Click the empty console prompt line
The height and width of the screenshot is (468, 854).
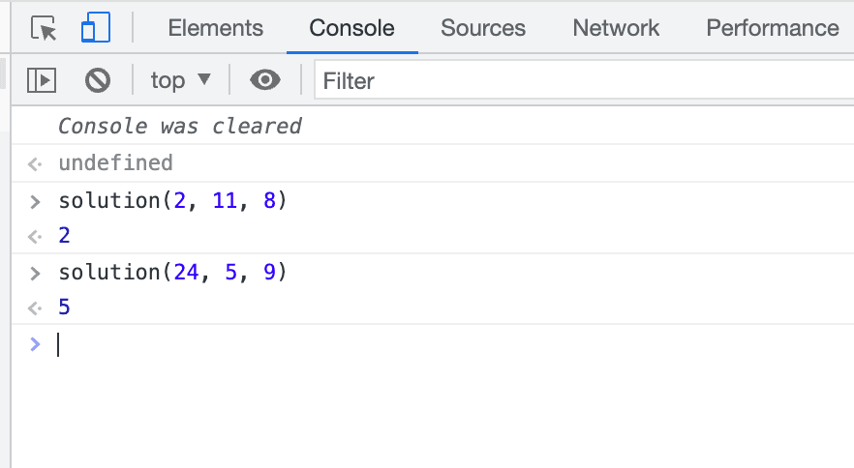tap(387, 344)
